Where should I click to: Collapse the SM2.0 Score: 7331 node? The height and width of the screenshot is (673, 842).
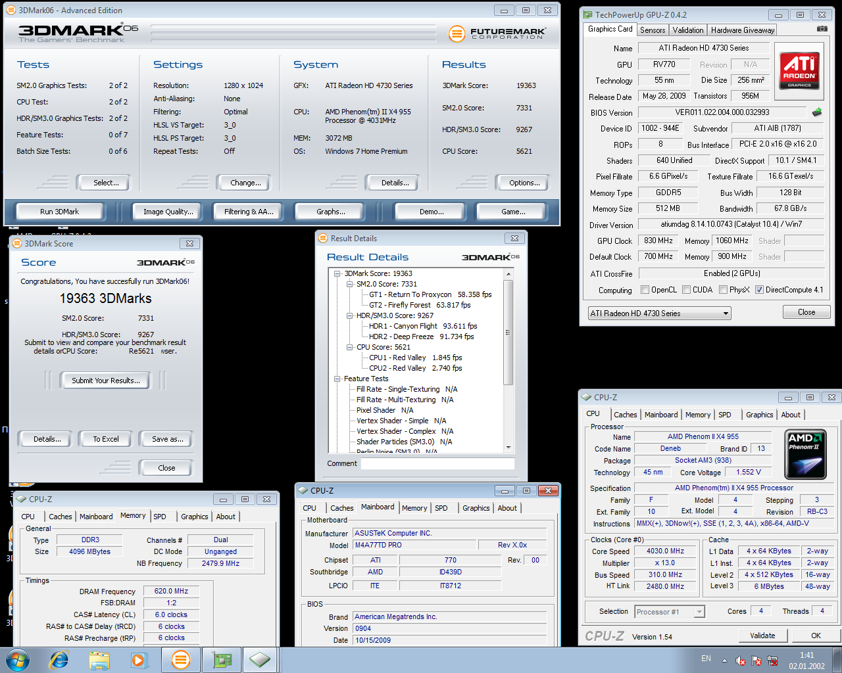pos(350,284)
